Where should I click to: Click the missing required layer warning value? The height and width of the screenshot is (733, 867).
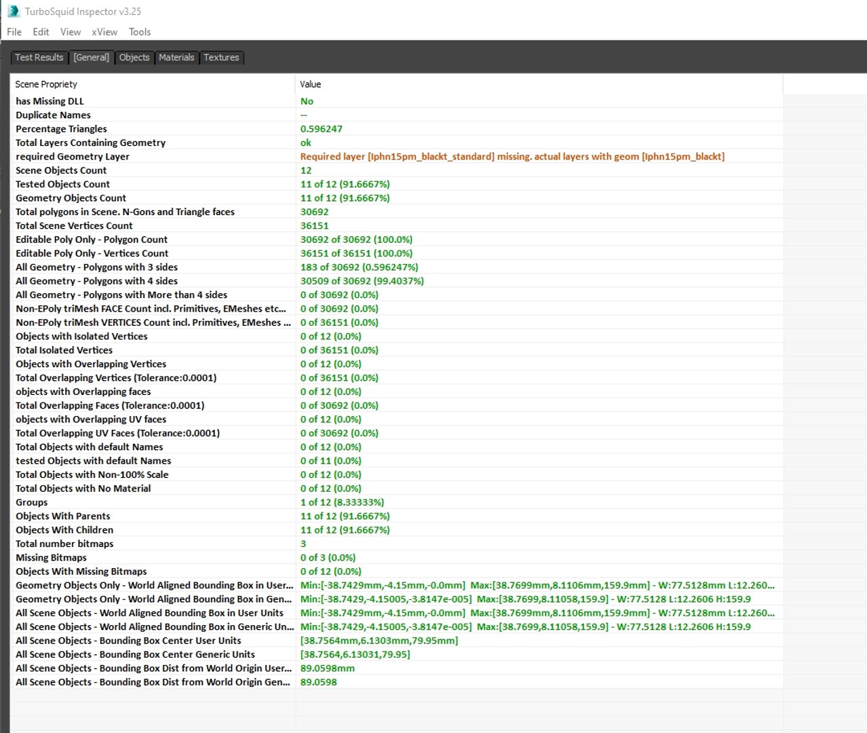point(512,157)
